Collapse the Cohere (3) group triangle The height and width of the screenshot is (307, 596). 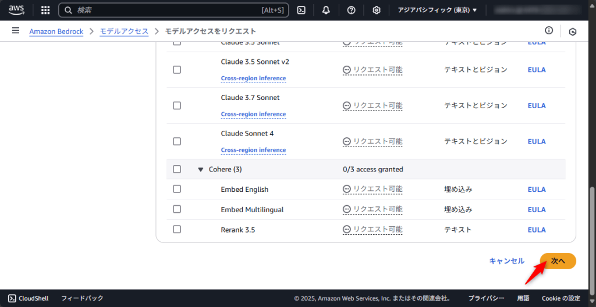(201, 169)
